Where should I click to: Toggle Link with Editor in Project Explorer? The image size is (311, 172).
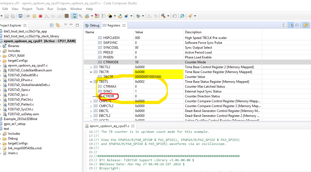pos(58,25)
